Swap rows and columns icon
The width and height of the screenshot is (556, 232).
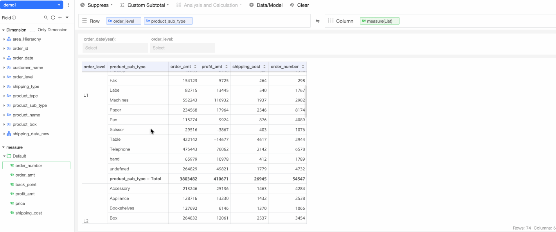(318, 21)
